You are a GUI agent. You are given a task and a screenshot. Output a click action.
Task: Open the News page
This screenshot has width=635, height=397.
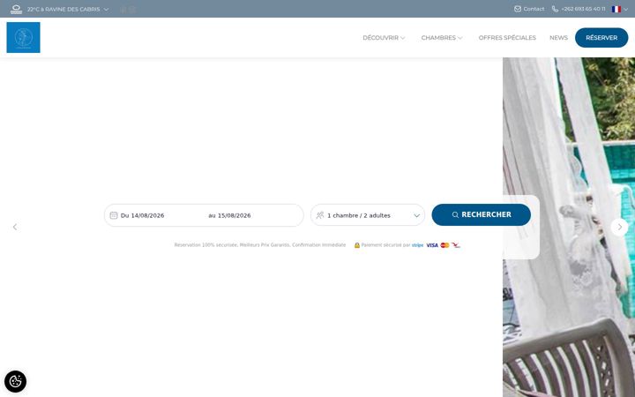(x=558, y=38)
